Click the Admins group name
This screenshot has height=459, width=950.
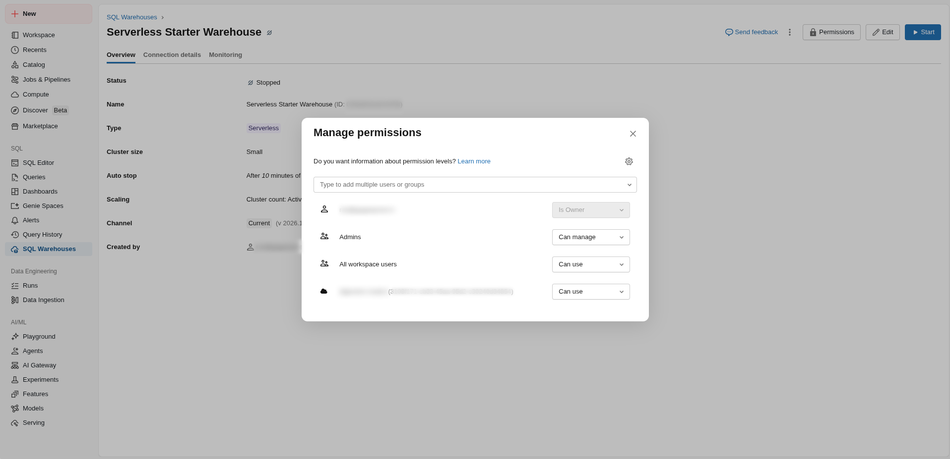coord(350,237)
